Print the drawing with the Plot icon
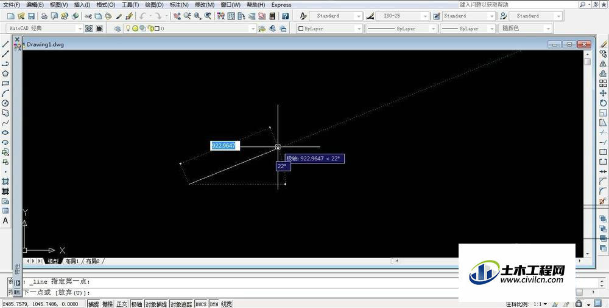This screenshot has width=609, height=308. pos(44,16)
